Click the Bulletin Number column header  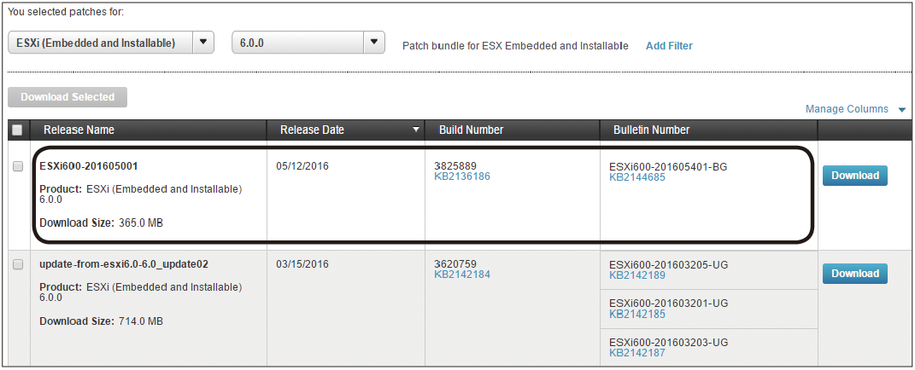point(651,130)
